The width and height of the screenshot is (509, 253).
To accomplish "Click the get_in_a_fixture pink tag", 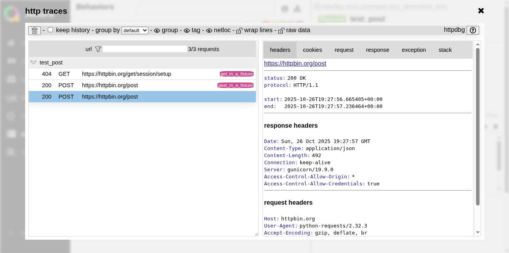I will pos(236,74).
